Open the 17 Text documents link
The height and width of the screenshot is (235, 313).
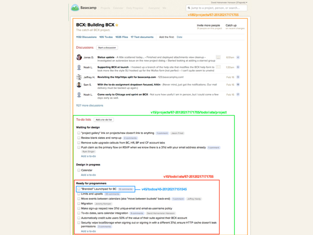click(142, 37)
